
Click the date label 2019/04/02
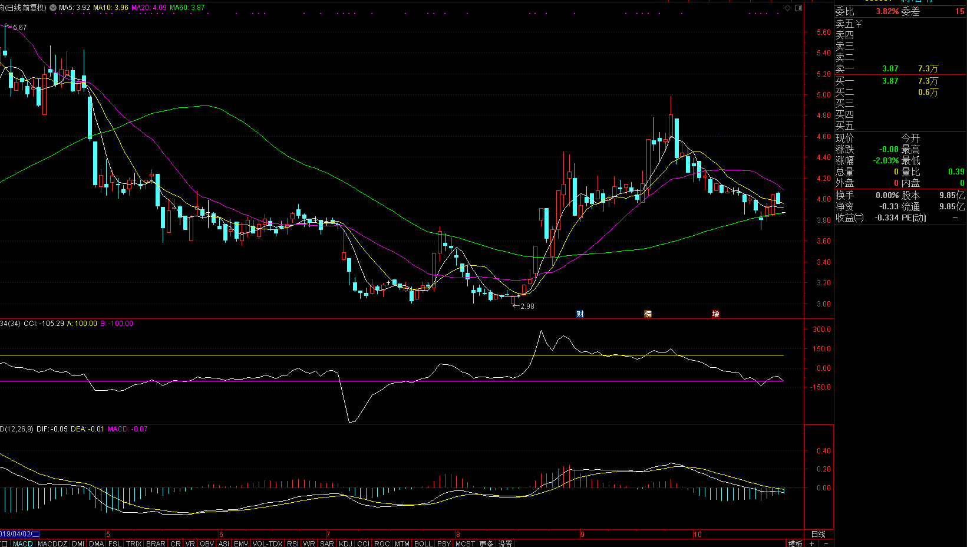20,534
